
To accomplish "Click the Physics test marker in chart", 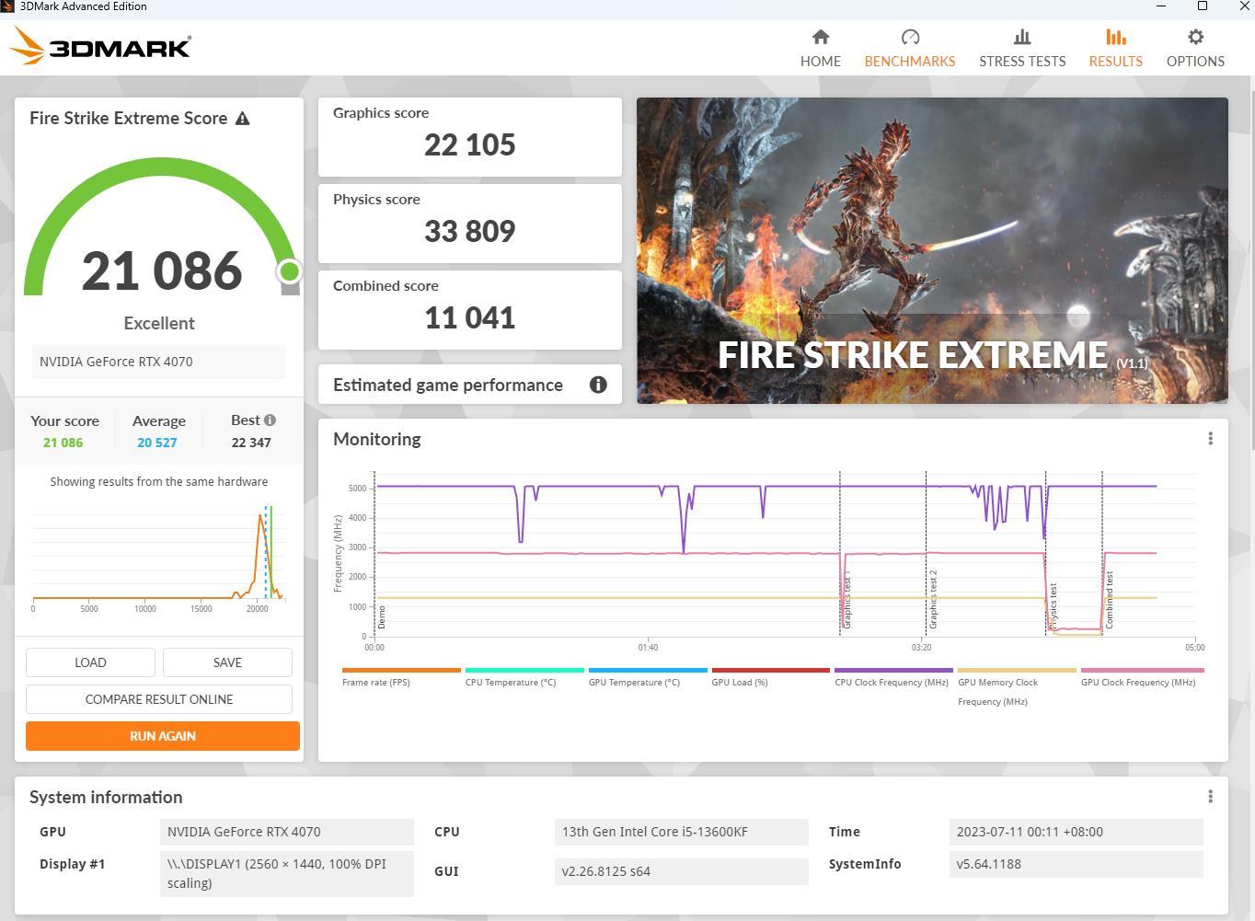I will tap(1054, 605).
